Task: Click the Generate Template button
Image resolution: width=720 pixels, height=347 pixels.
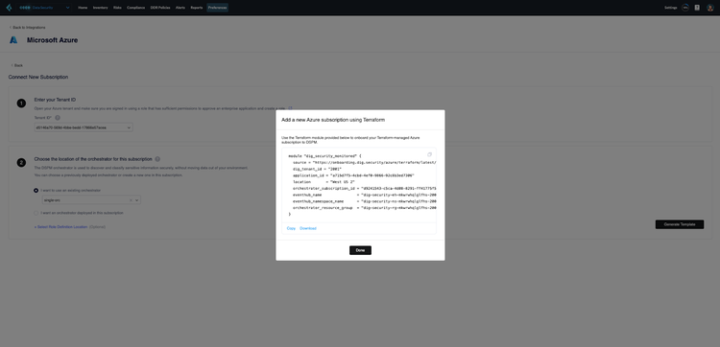Action: point(680,224)
